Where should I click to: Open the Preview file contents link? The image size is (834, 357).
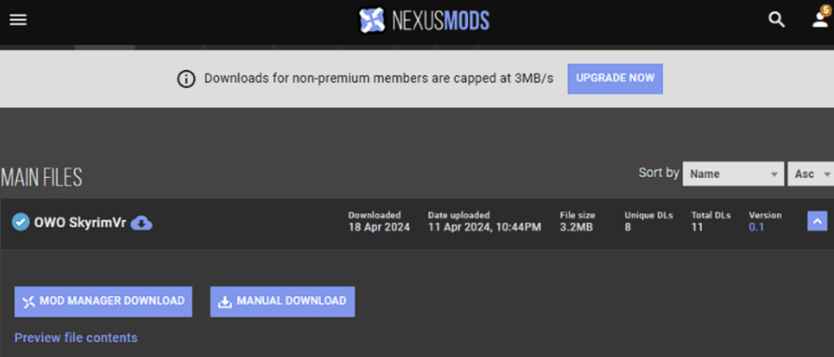(76, 337)
